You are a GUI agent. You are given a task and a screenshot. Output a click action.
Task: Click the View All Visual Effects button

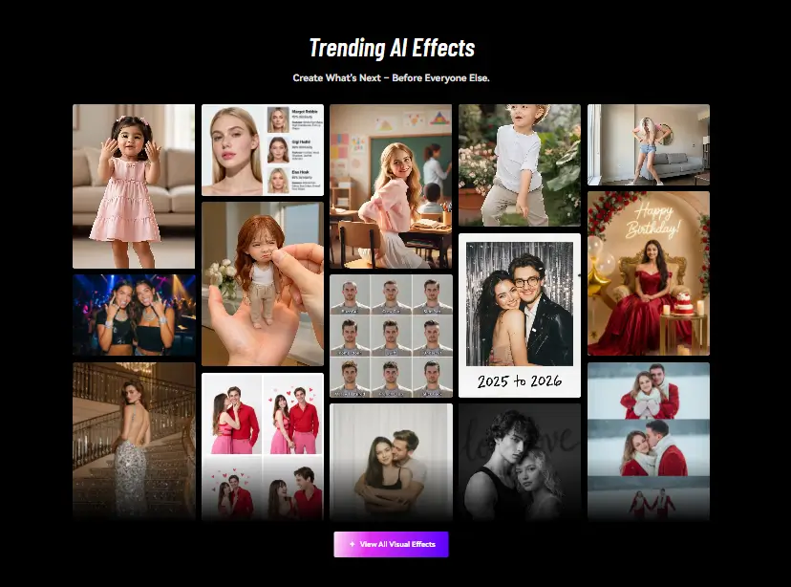[391, 544]
